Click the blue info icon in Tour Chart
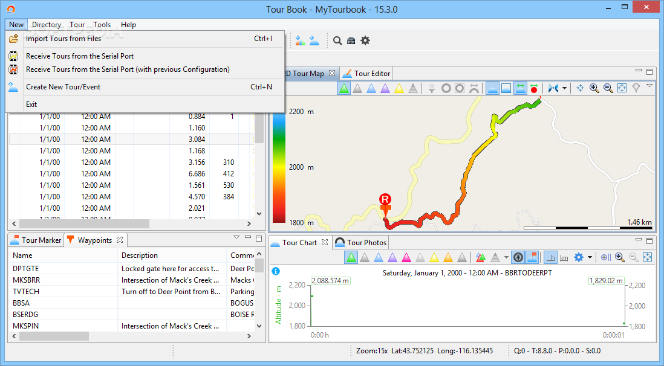 tap(275, 271)
